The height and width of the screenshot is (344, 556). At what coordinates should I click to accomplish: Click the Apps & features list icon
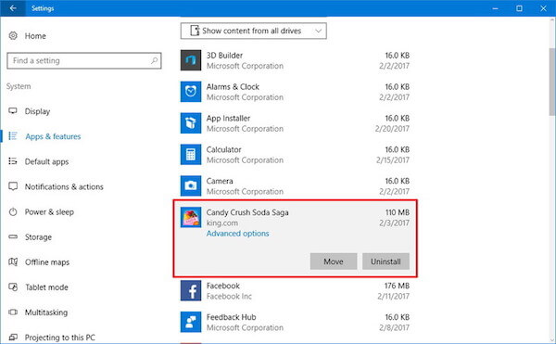pos(13,136)
